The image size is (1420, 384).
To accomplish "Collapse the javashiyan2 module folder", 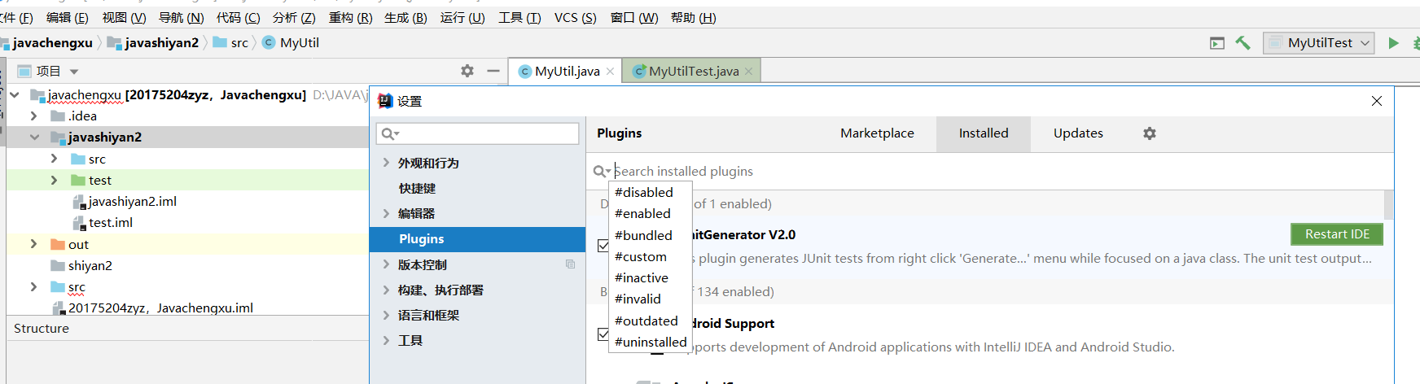I will coord(34,137).
